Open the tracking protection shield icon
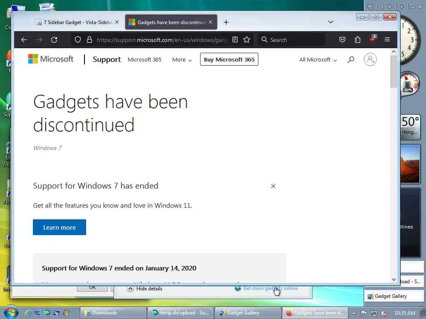Image resolution: width=426 pixels, height=319 pixels. pos(78,40)
